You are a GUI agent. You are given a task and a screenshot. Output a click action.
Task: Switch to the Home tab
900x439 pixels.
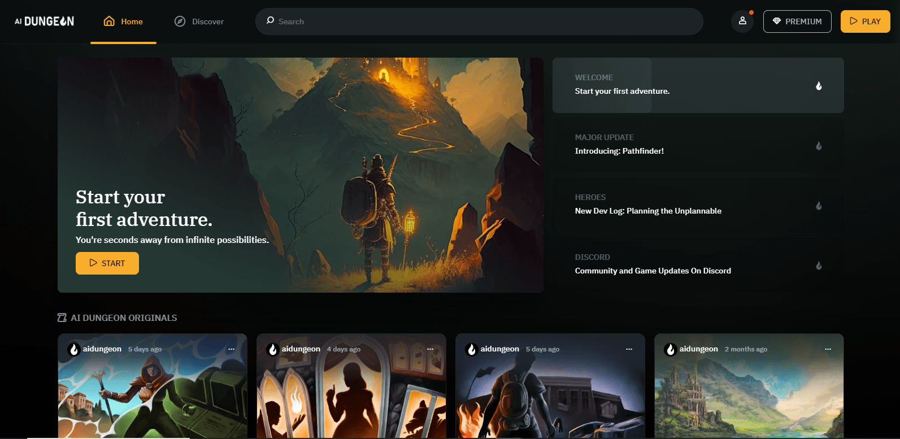click(123, 21)
